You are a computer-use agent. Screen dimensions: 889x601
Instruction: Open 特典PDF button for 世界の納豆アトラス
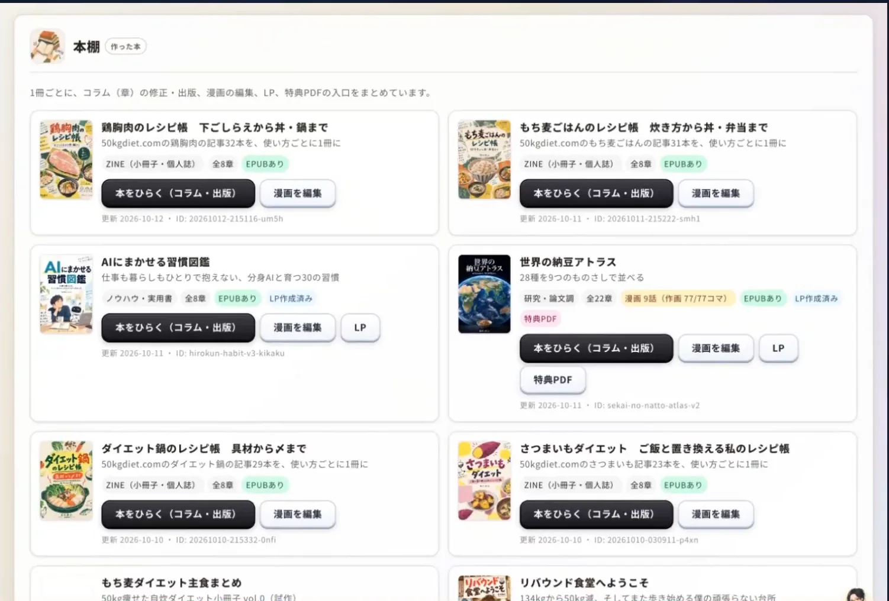coord(553,380)
